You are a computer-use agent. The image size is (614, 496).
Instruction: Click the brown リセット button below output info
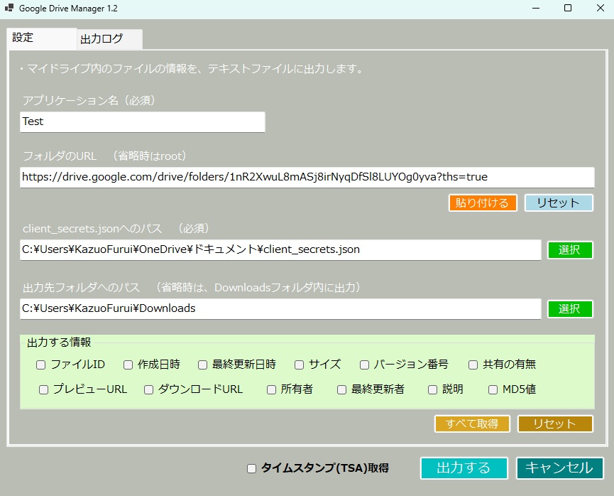pos(555,424)
